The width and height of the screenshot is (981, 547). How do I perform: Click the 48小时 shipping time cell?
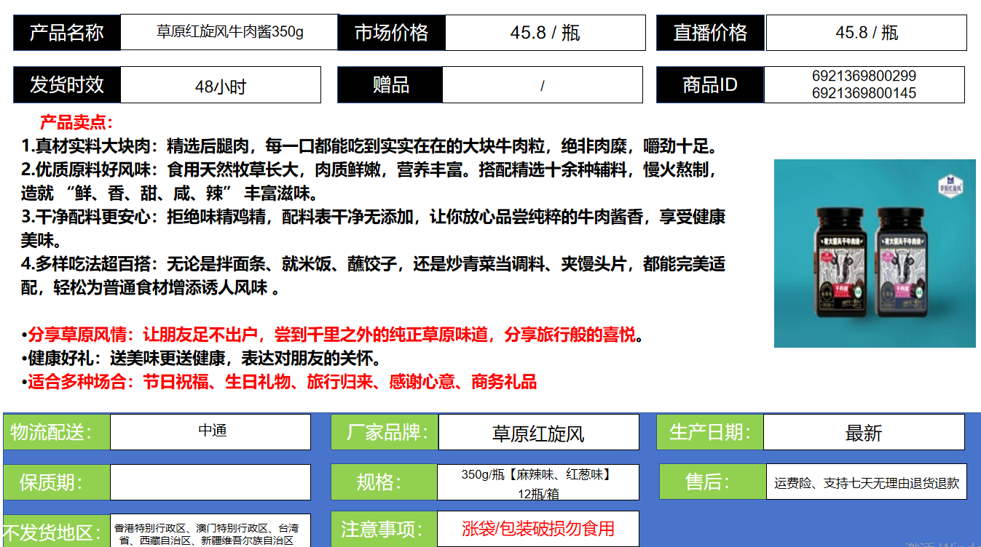[220, 86]
